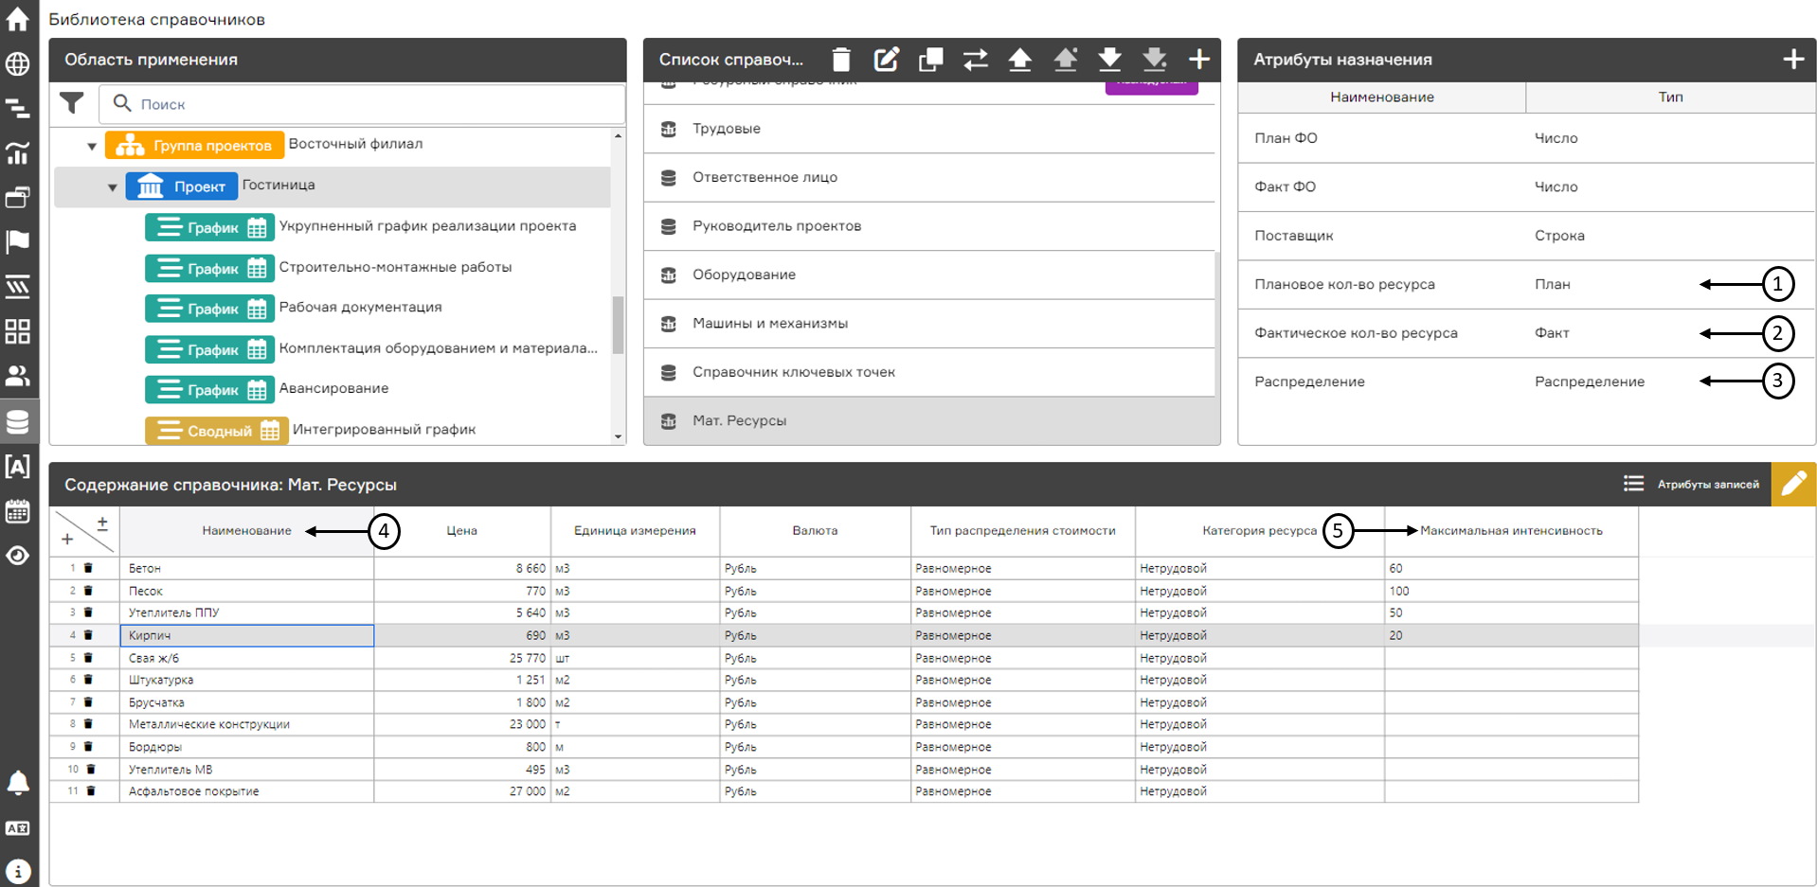
Task: Open the globe icon in sidebar
Action: click(18, 63)
